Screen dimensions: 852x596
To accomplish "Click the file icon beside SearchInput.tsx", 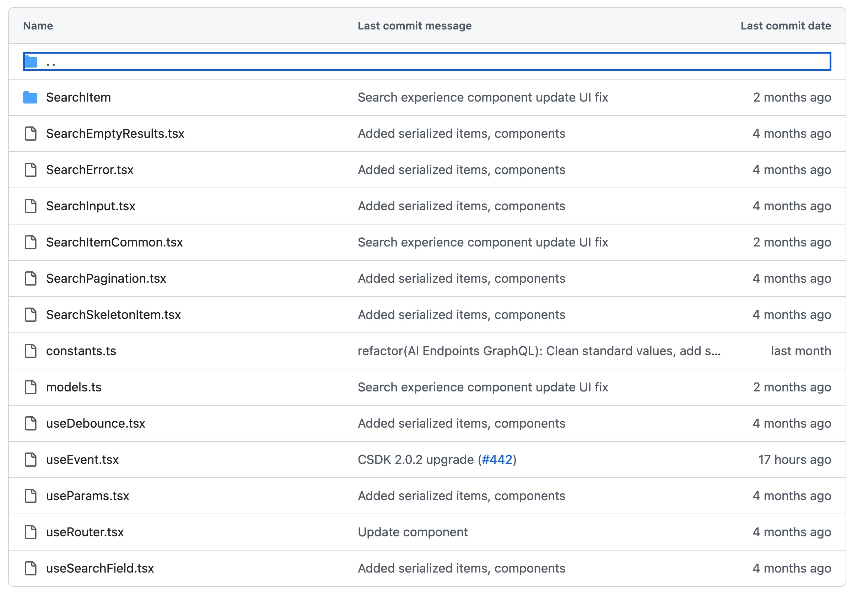I will tap(31, 206).
